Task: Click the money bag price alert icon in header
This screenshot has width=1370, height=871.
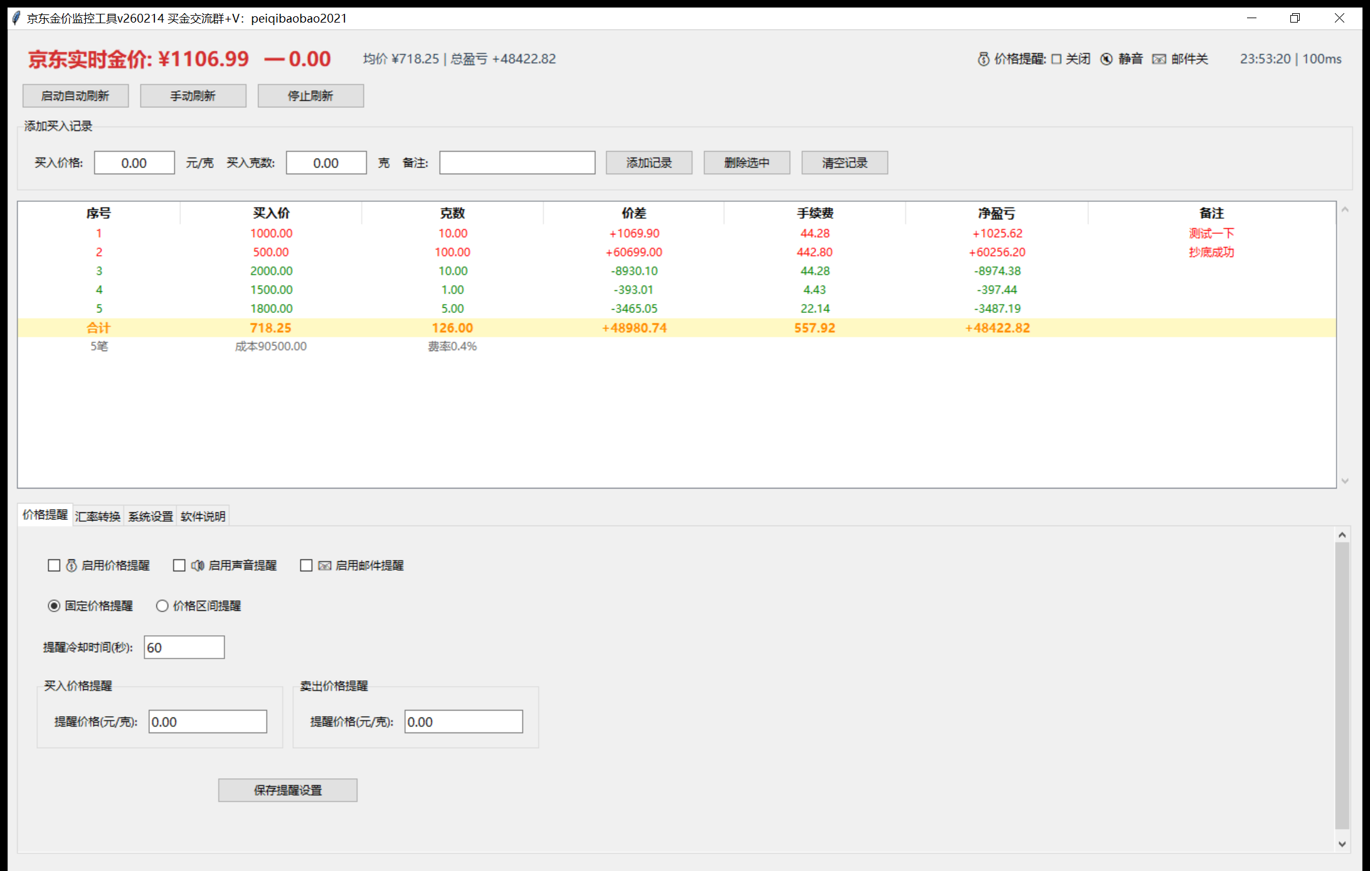Action: (x=983, y=59)
